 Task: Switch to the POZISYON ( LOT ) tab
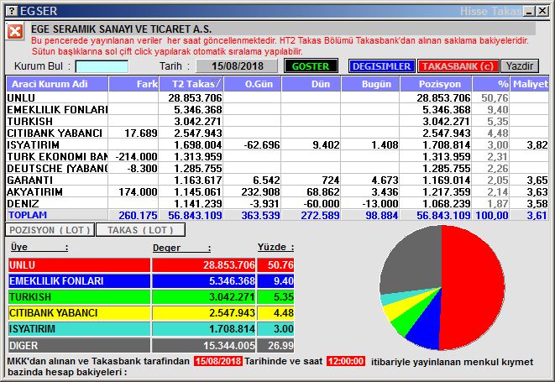click(50, 230)
